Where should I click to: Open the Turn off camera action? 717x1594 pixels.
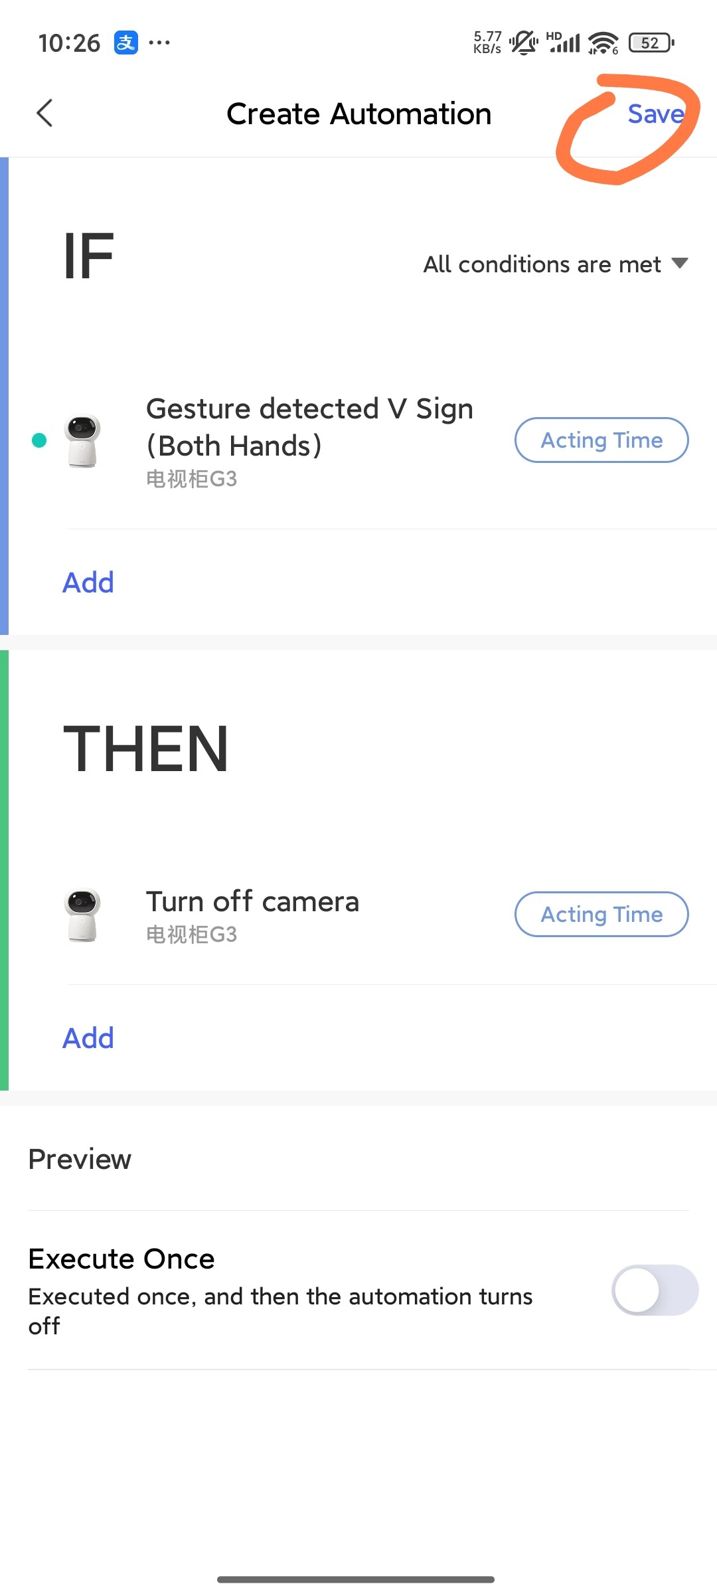[x=252, y=902]
